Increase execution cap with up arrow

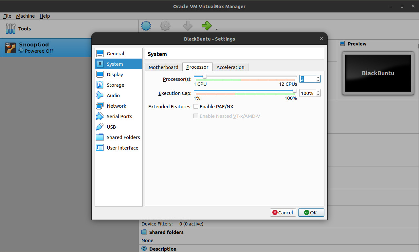[x=318, y=92]
